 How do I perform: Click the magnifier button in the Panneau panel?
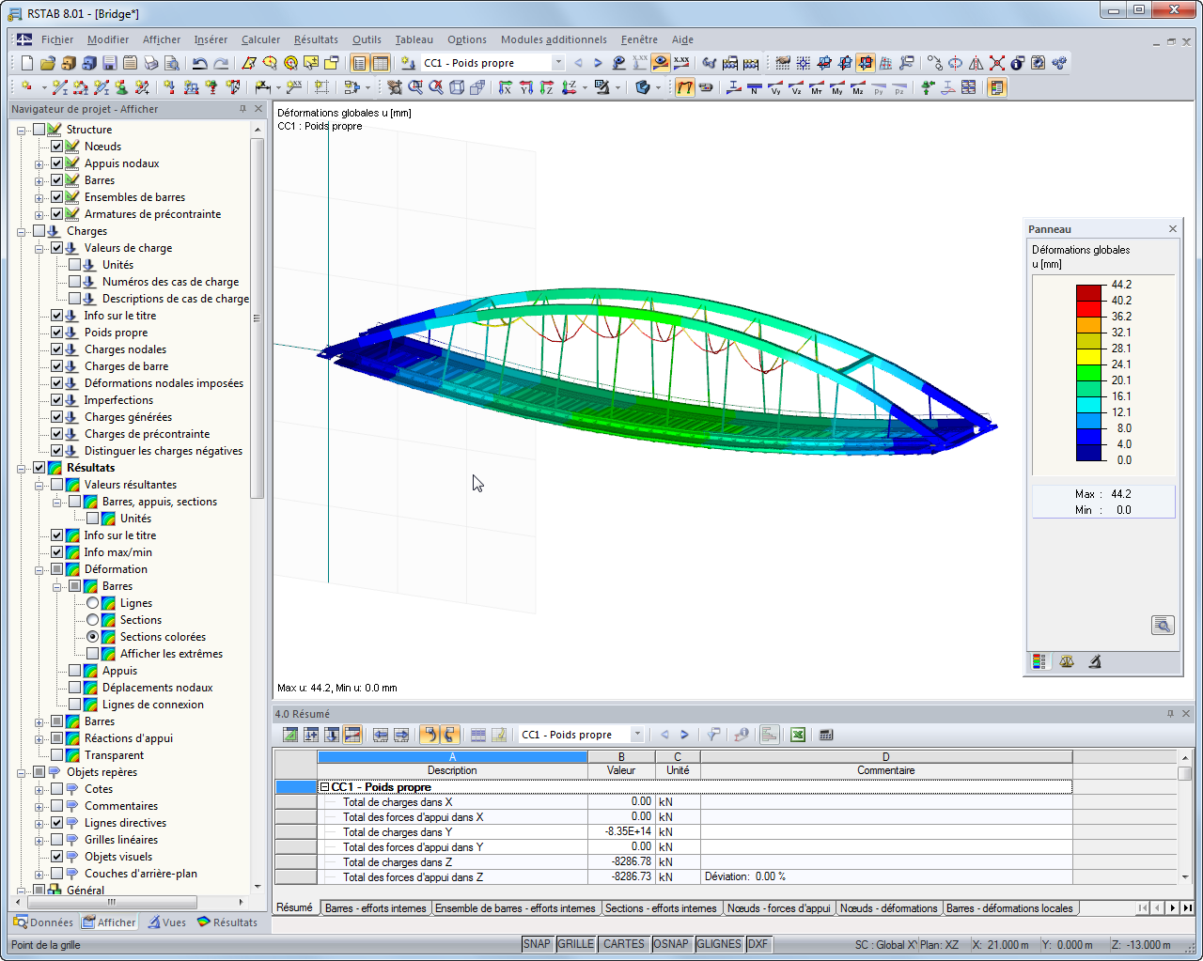[x=1163, y=625]
